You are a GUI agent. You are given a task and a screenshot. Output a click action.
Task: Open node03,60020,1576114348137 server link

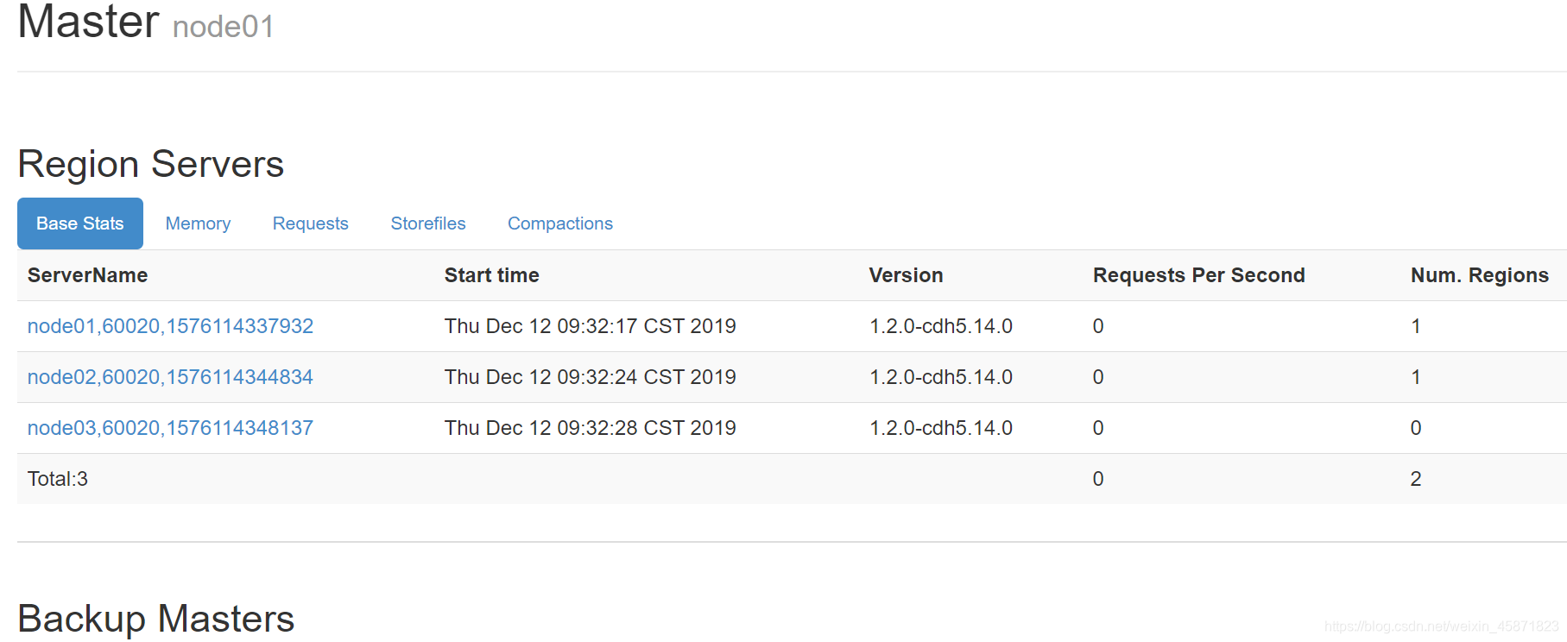point(170,428)
